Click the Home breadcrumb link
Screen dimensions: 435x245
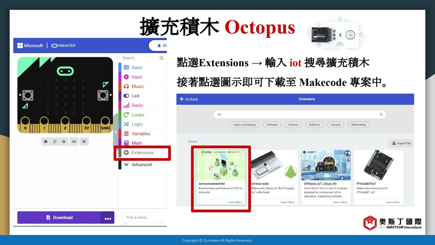tap(192, 142)
